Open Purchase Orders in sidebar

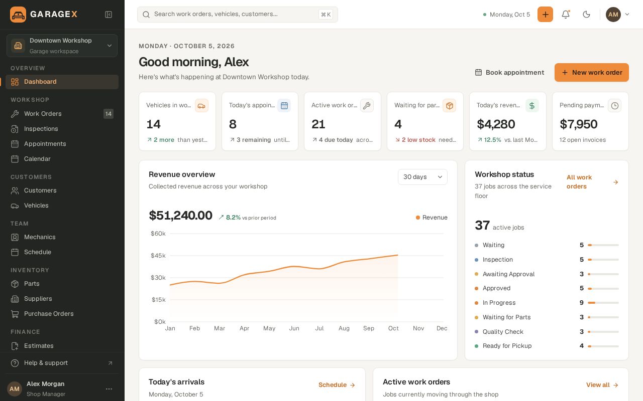(62, 314)
